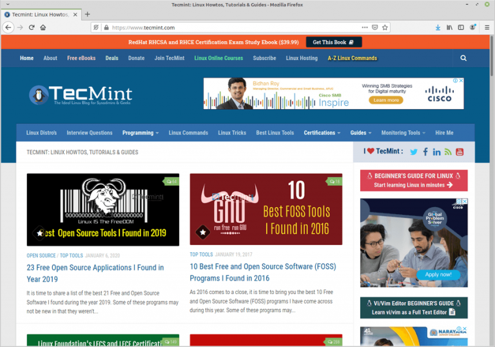Expand the Programming dropdown menu
The image size is (495, 347).
click(140, 133)
